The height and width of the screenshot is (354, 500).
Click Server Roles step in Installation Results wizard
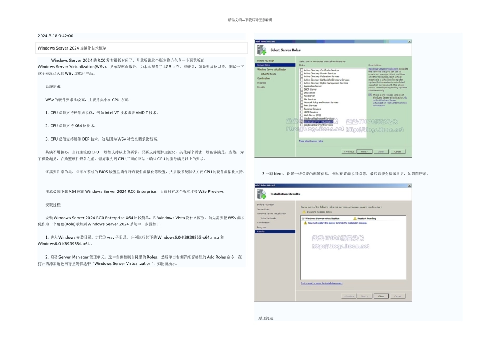click(x=263, y=210)
